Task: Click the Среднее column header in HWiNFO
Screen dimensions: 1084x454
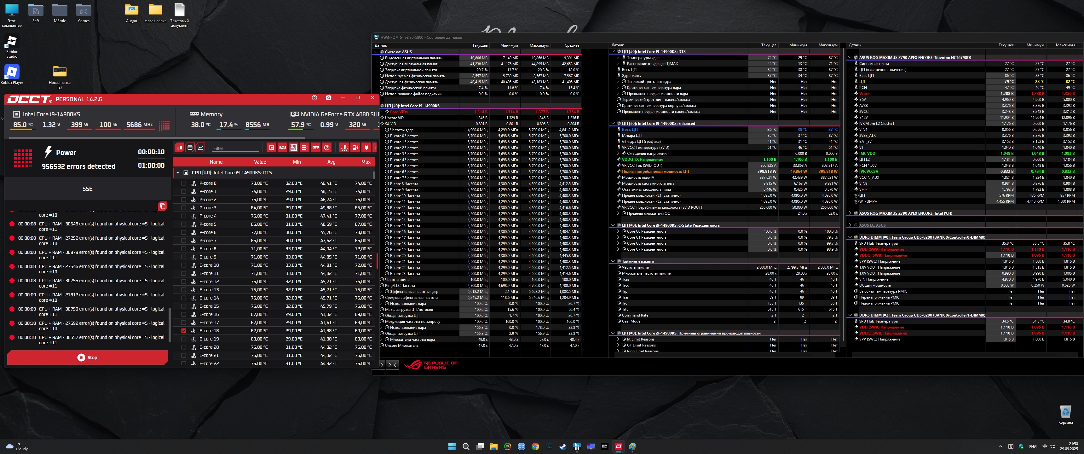Action: click(571, 45)
